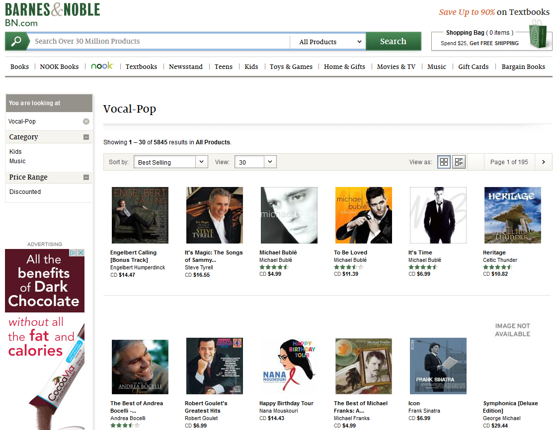Open the View 30 results dropdown
The height and width of the screenshot is (430, 558).
click(255, 162)
